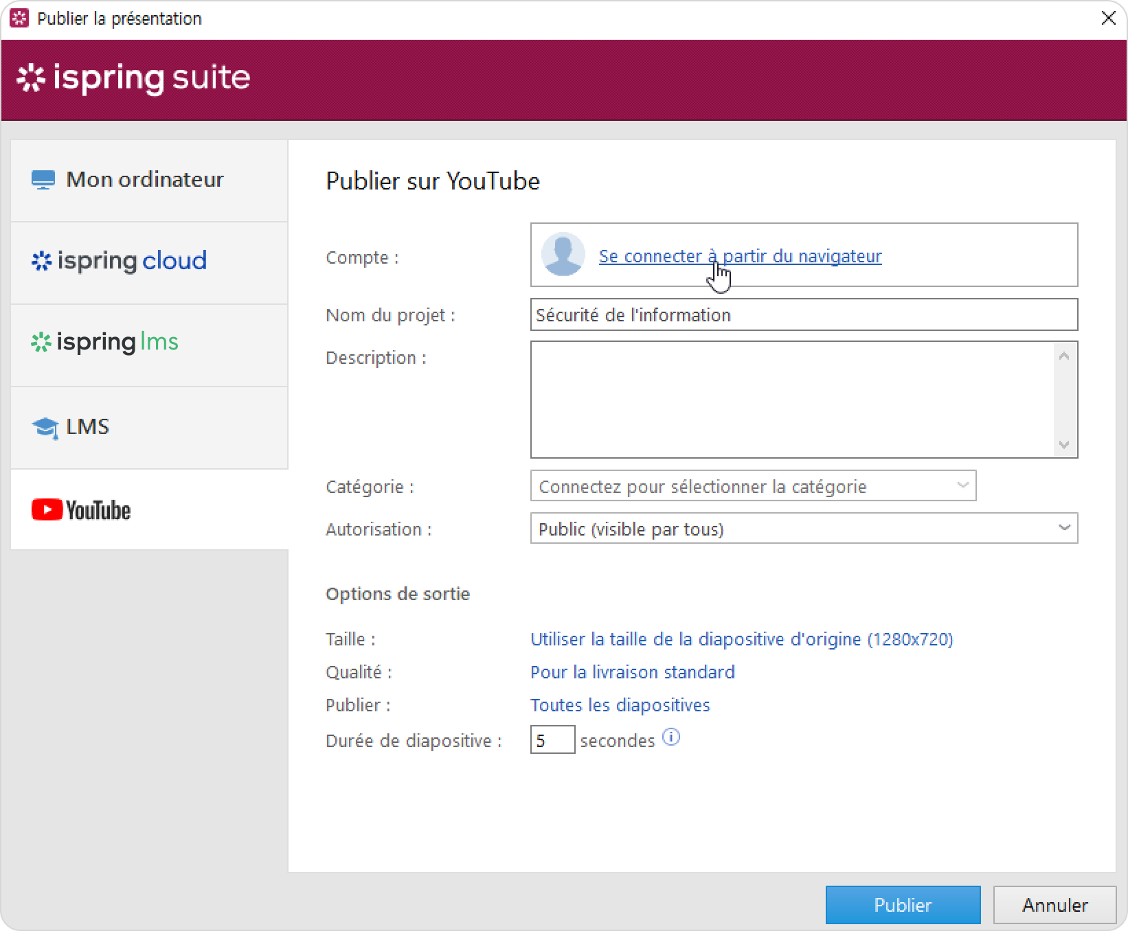Click the iSpring Suite logo in header
Screen dimensions: 1128x931
click(133, 78)
